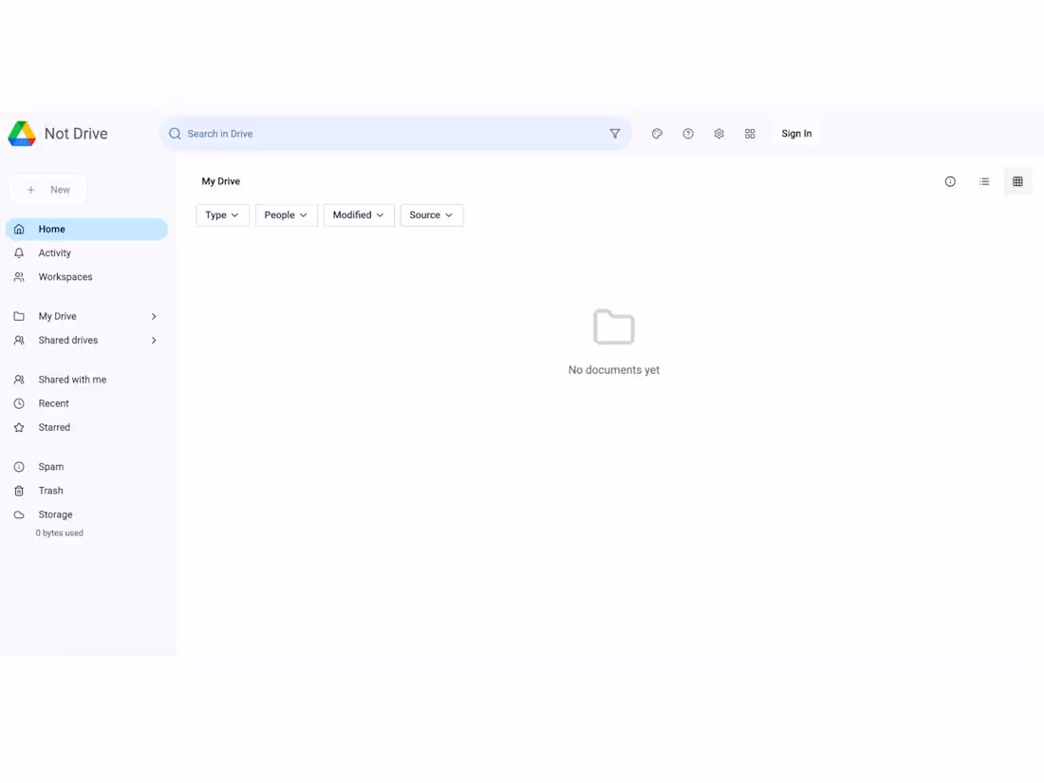1044x783 pixels.
Task: Expand the Shared drives chevron
Action: pos(154,340)
